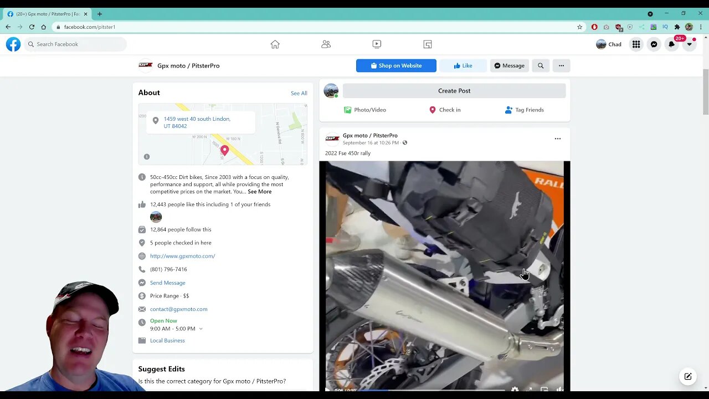Open the camera screenshot extension icon
709x399 pixels.
click(x=606, y=27)
